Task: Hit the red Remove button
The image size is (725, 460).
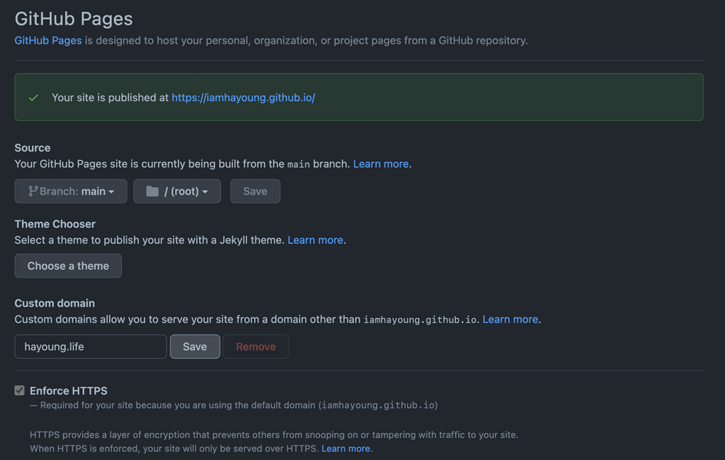Action: pos(255,347)
